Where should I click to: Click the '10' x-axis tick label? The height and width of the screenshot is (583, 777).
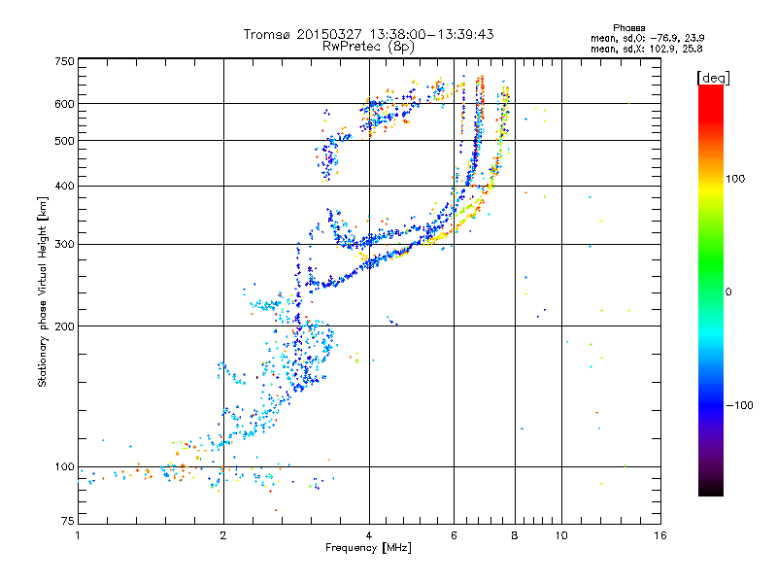561,535
